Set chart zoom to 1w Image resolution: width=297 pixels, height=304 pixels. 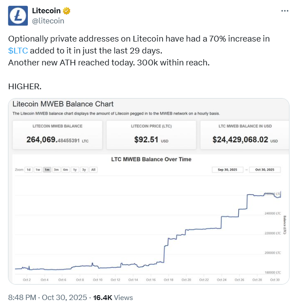pos(38,170)
